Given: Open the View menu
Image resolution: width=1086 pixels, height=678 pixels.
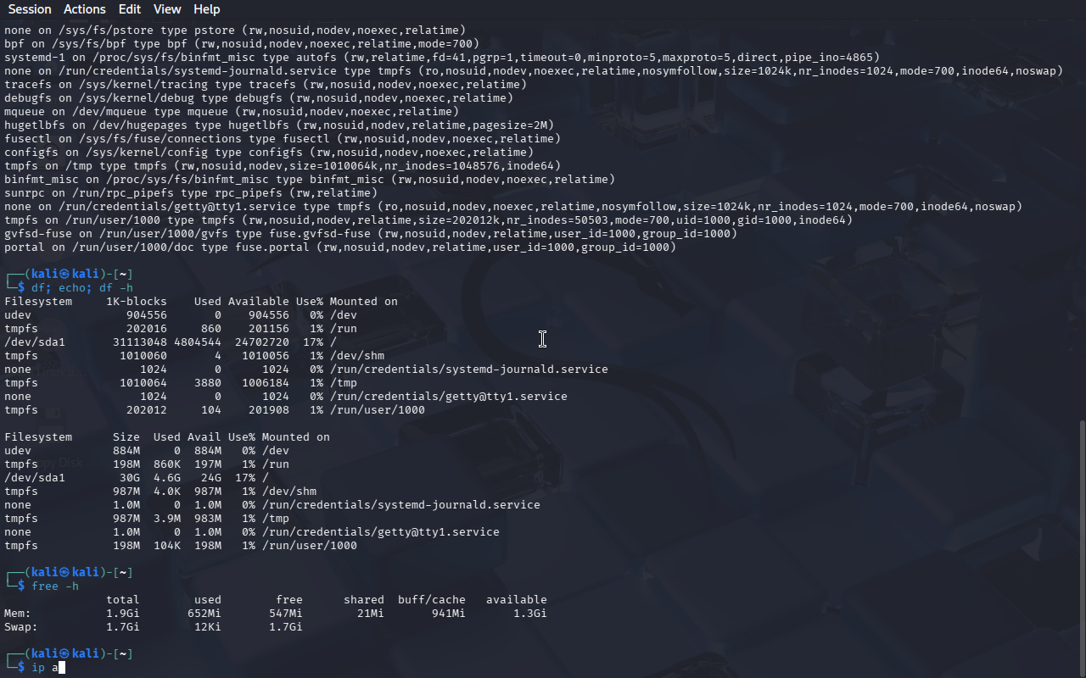Looking at the screenshot, I should [x=167, y=9].
